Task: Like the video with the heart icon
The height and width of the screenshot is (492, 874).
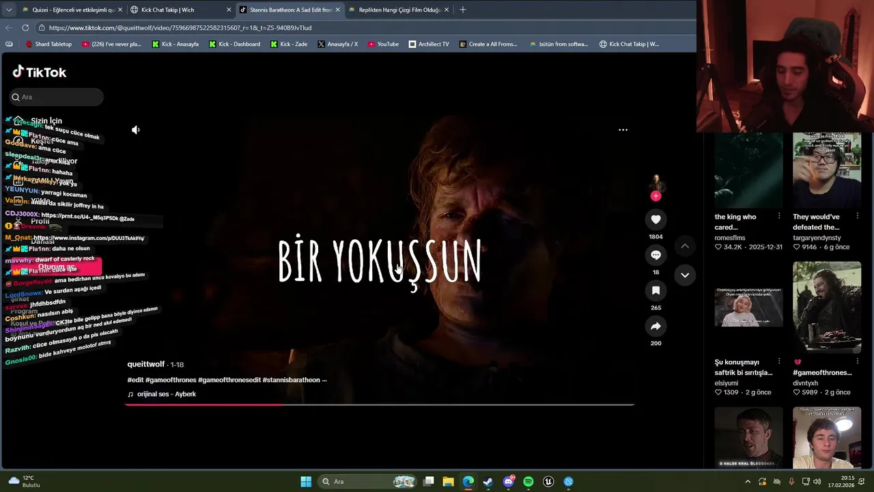Action: 655,219
